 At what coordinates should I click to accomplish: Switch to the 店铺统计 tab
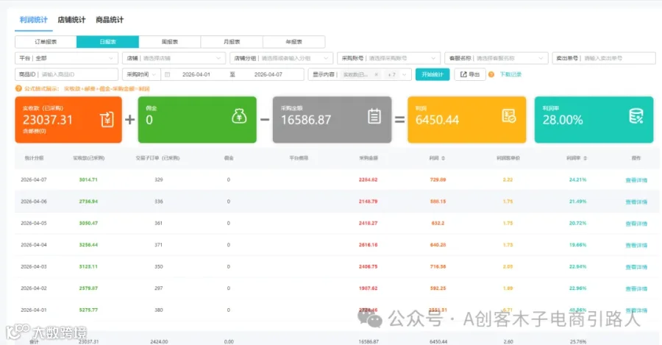[71, 20]
